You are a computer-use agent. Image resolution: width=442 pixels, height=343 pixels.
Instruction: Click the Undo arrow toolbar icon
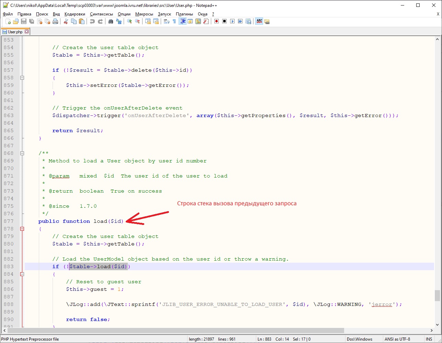point(92,21)
